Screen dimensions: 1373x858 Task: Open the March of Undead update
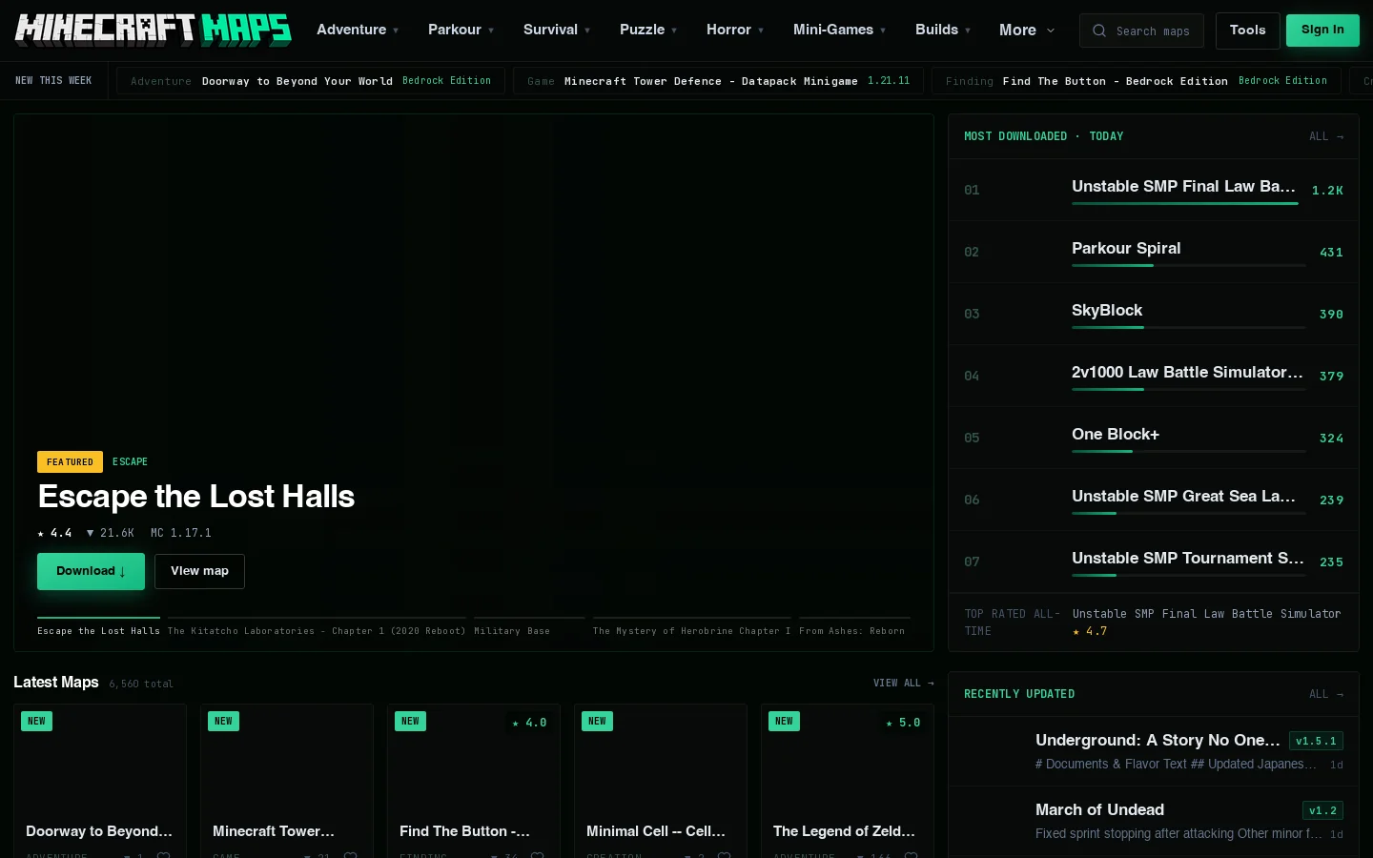click(x=1154, y=821)
